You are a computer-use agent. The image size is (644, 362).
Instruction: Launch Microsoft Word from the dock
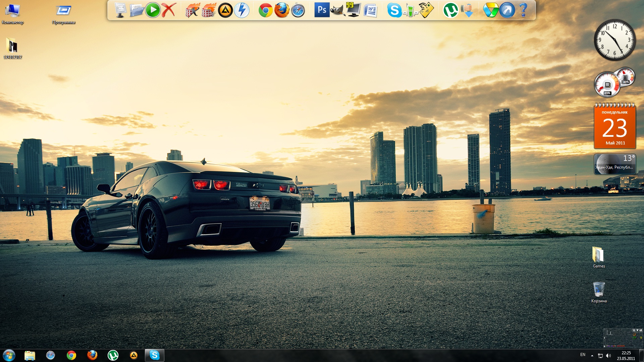click(x=370, y=10)
